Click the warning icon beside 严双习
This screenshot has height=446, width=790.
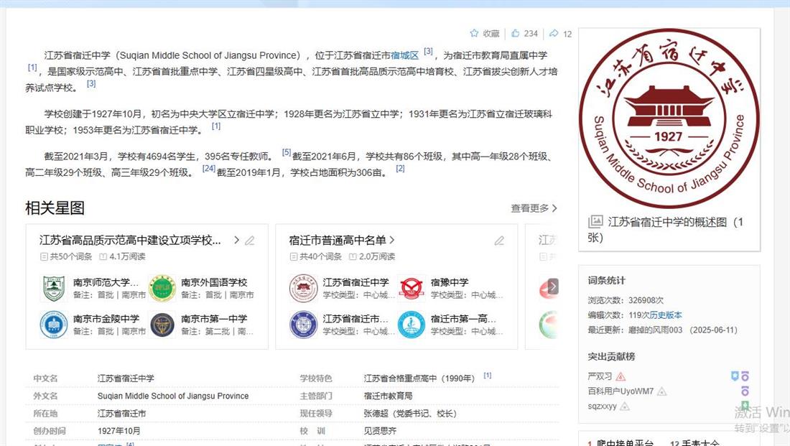pyautogui.click(x=621, y=376)
